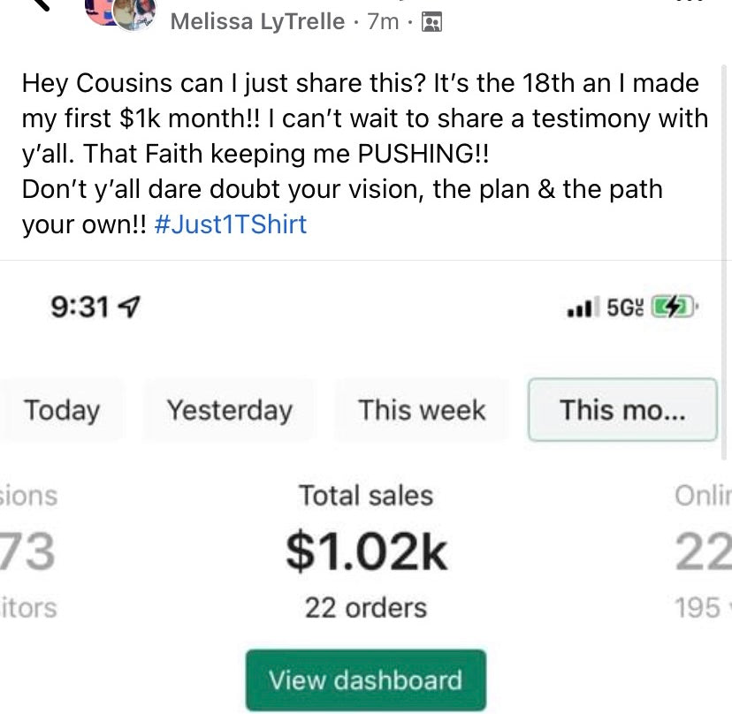Show This week sales range
The width and height of the screenshot is (732, 714).
(x=422, y=410)
